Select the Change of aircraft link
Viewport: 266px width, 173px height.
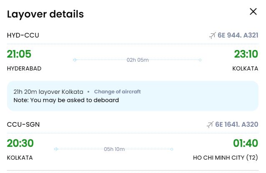[x=118, y=92]
